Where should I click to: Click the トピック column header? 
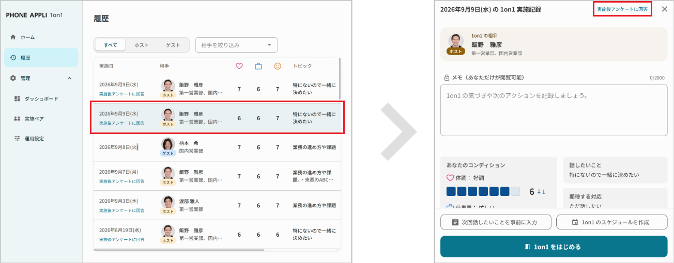302,66
